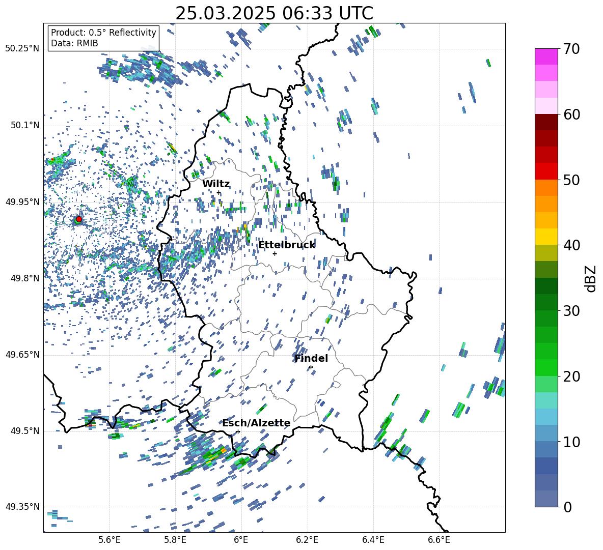Click the Wiltz city label

(216, 184)
